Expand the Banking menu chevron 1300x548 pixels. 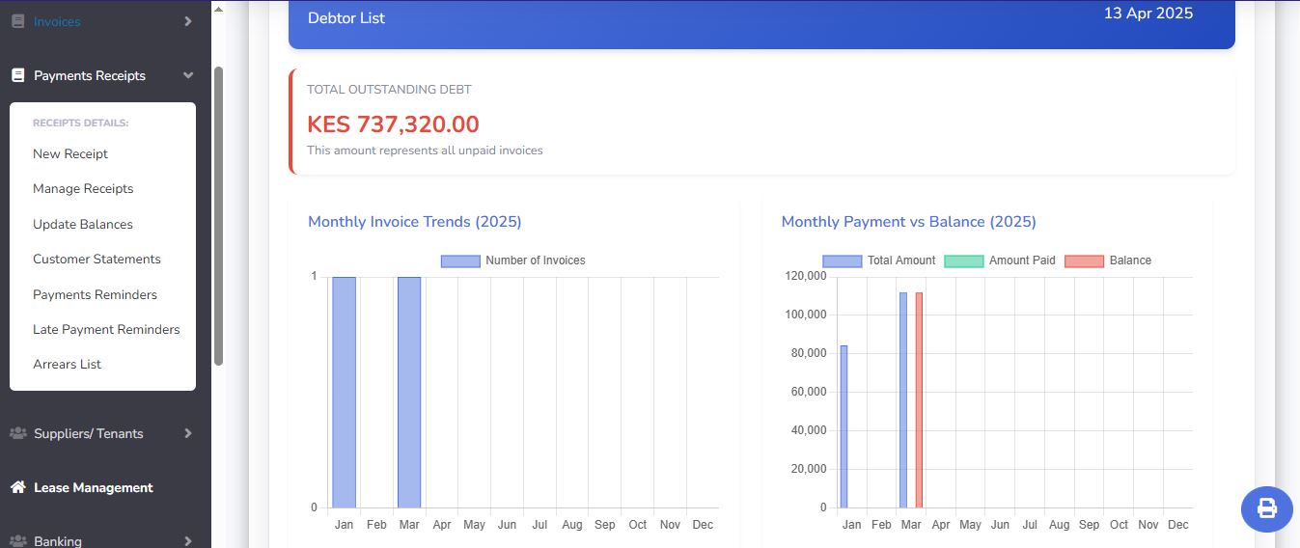[x=188, y=540]
